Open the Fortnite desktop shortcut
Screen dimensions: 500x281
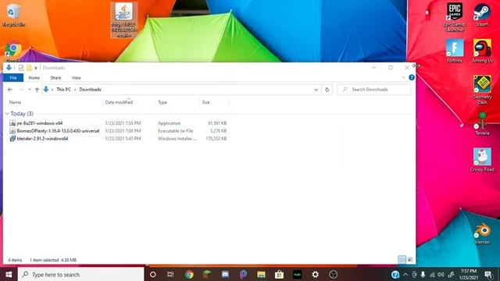point(455,51)
